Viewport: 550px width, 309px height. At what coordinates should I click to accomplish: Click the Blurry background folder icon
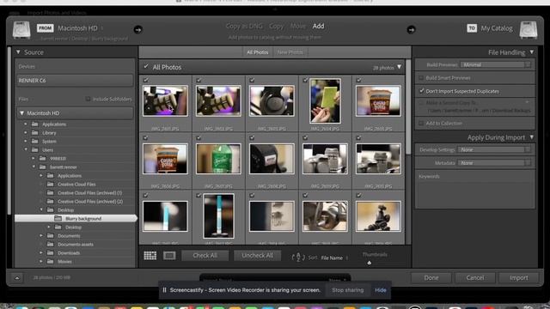tap(58, 218)
